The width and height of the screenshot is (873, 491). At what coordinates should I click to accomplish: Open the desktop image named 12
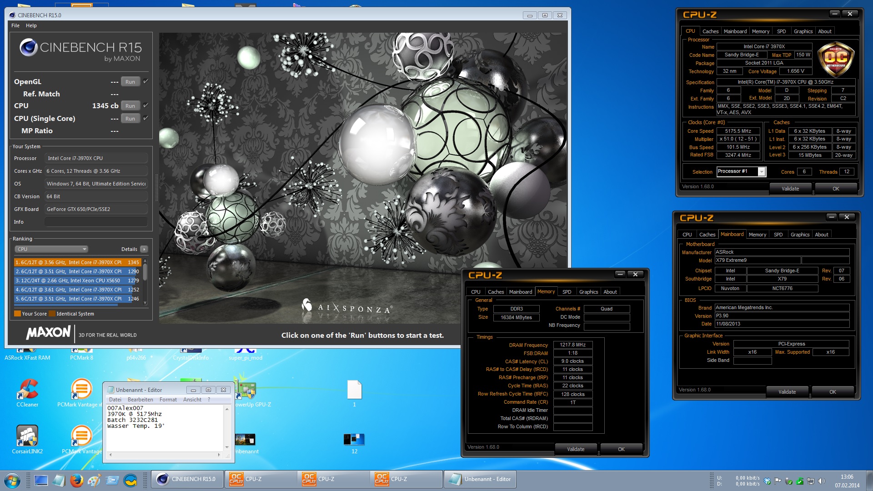pos(354,443)
